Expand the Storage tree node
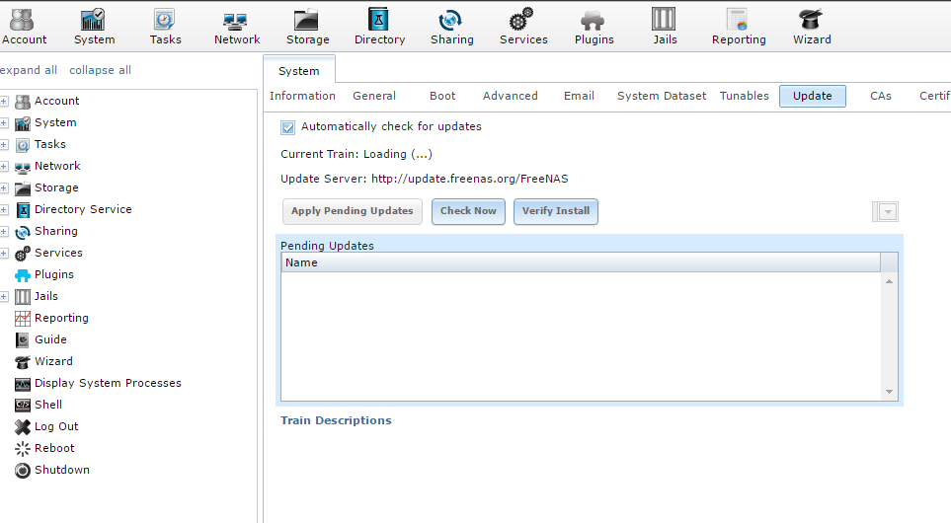Screen dimensions: 951x523 pyautogui.click(x=5, y=187)
